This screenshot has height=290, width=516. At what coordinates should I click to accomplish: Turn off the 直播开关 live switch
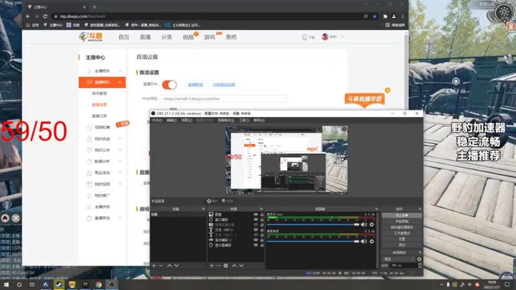[x=170, y=84]
